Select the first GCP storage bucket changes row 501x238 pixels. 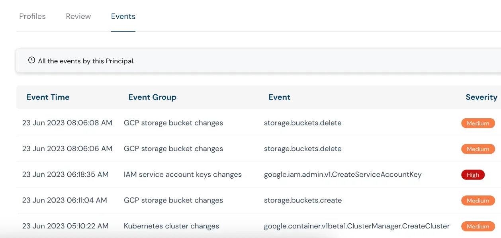(x=173, y=123)
